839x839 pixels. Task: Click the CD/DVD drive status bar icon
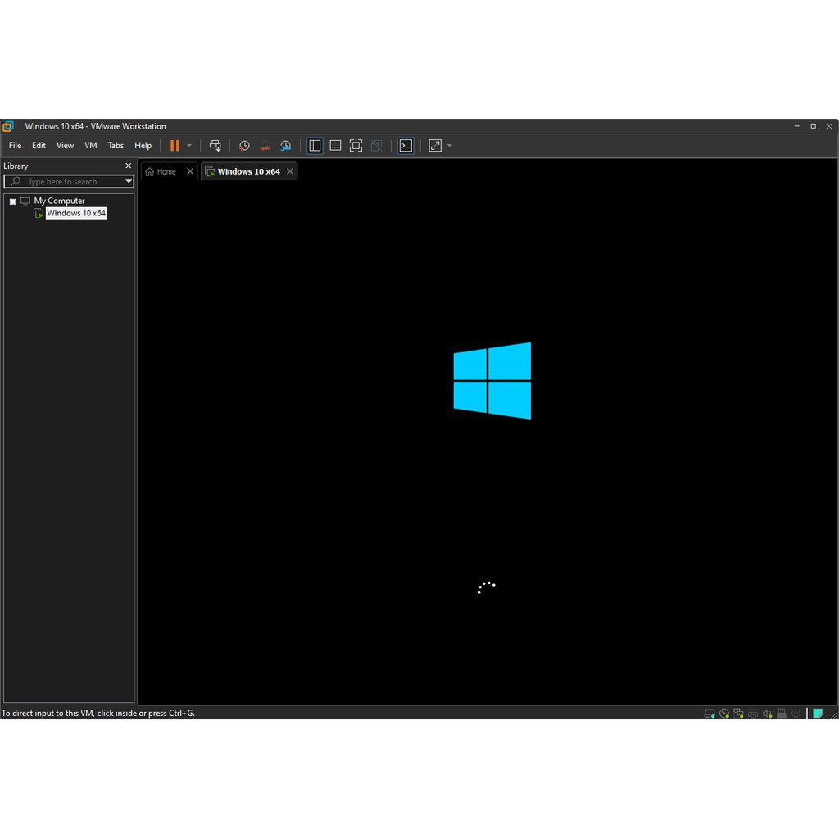pos(724,713)
